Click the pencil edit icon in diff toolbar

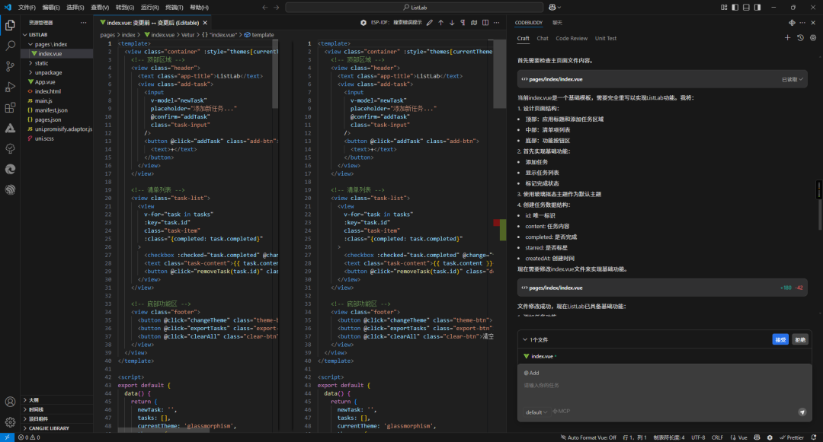[x=430, y=23]
